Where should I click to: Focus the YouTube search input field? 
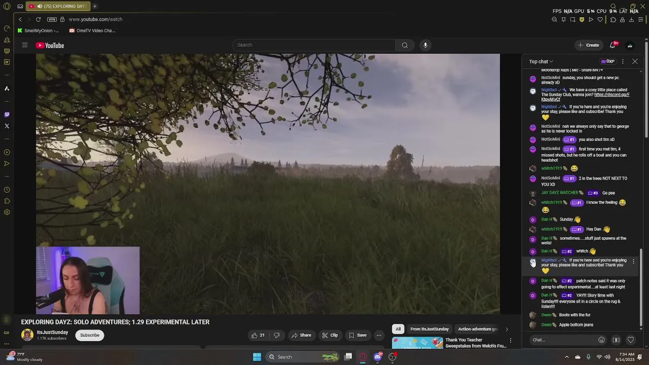click(x=314, y=45)
